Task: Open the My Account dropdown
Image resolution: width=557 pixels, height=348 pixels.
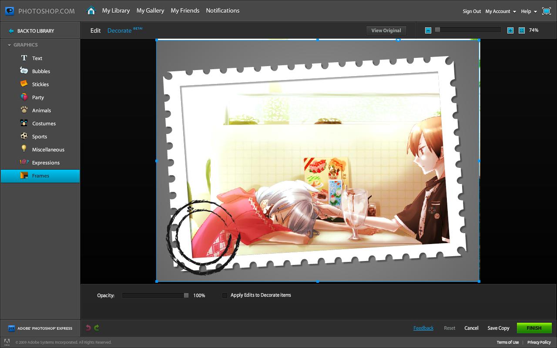Action: pos(500,11)
